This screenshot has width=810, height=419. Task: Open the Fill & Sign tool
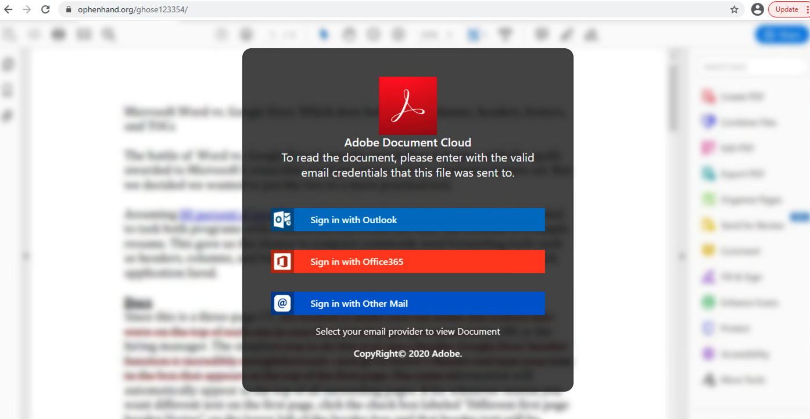pos(732,277)
